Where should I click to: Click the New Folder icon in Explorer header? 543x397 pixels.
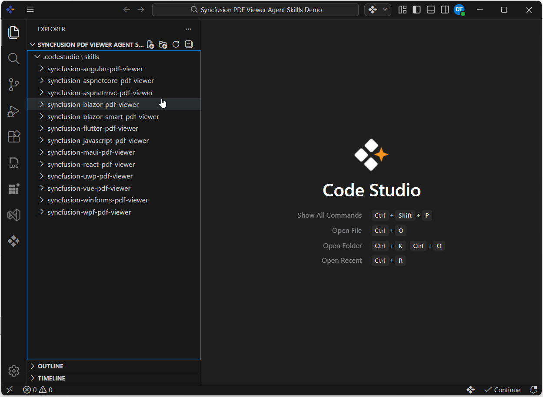(x=163, y=44)
